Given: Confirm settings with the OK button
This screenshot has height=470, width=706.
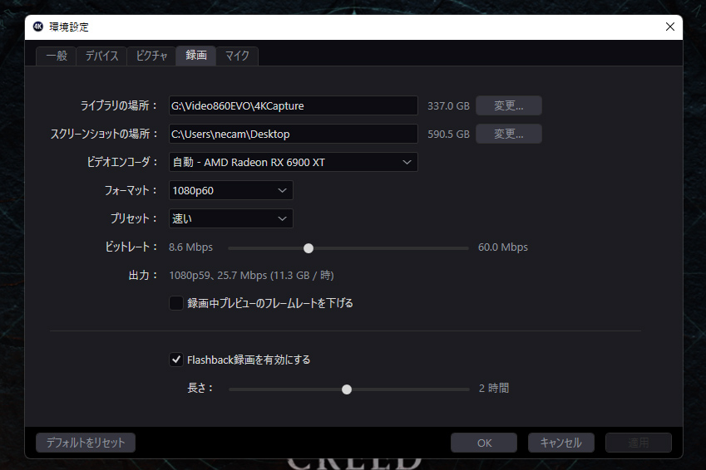Looking at the screenshot, I should click(484, 443).
